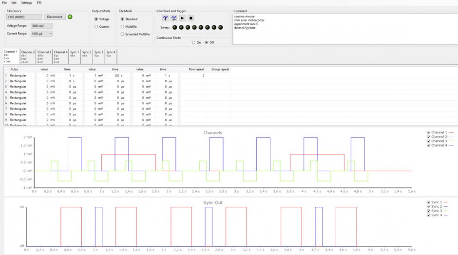Click the Download icon in Download and Trigger
Viewport: 458px width, 255px height.
pos(165,18)
